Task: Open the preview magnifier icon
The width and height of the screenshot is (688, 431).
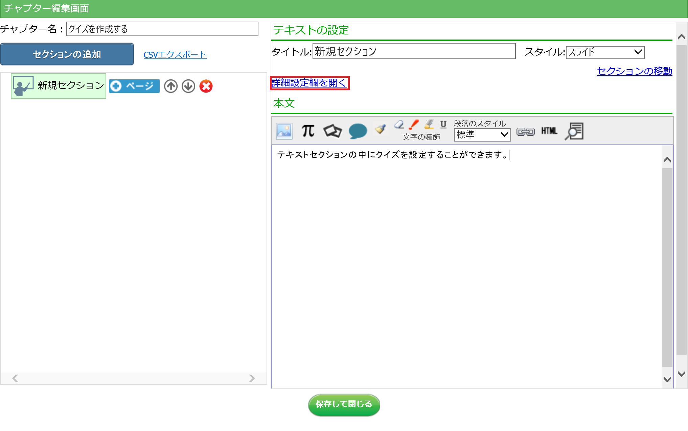Action: tap(574, 131)
